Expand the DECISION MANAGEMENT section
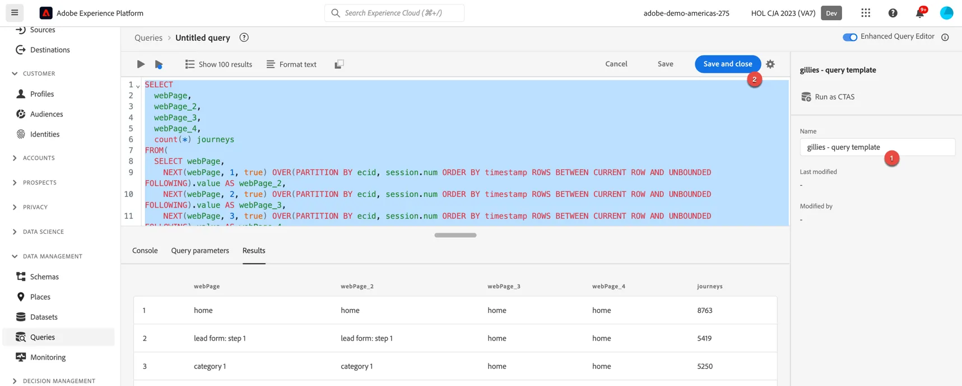 coord(15,382)
